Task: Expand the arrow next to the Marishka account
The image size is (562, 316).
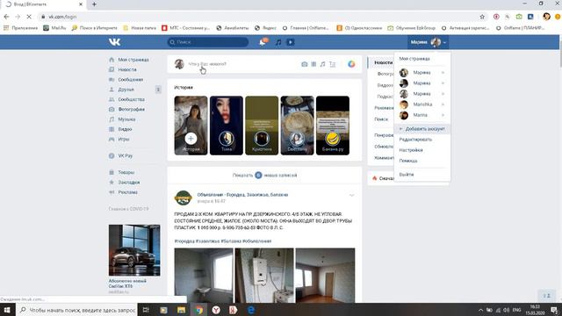Action: 443,104
